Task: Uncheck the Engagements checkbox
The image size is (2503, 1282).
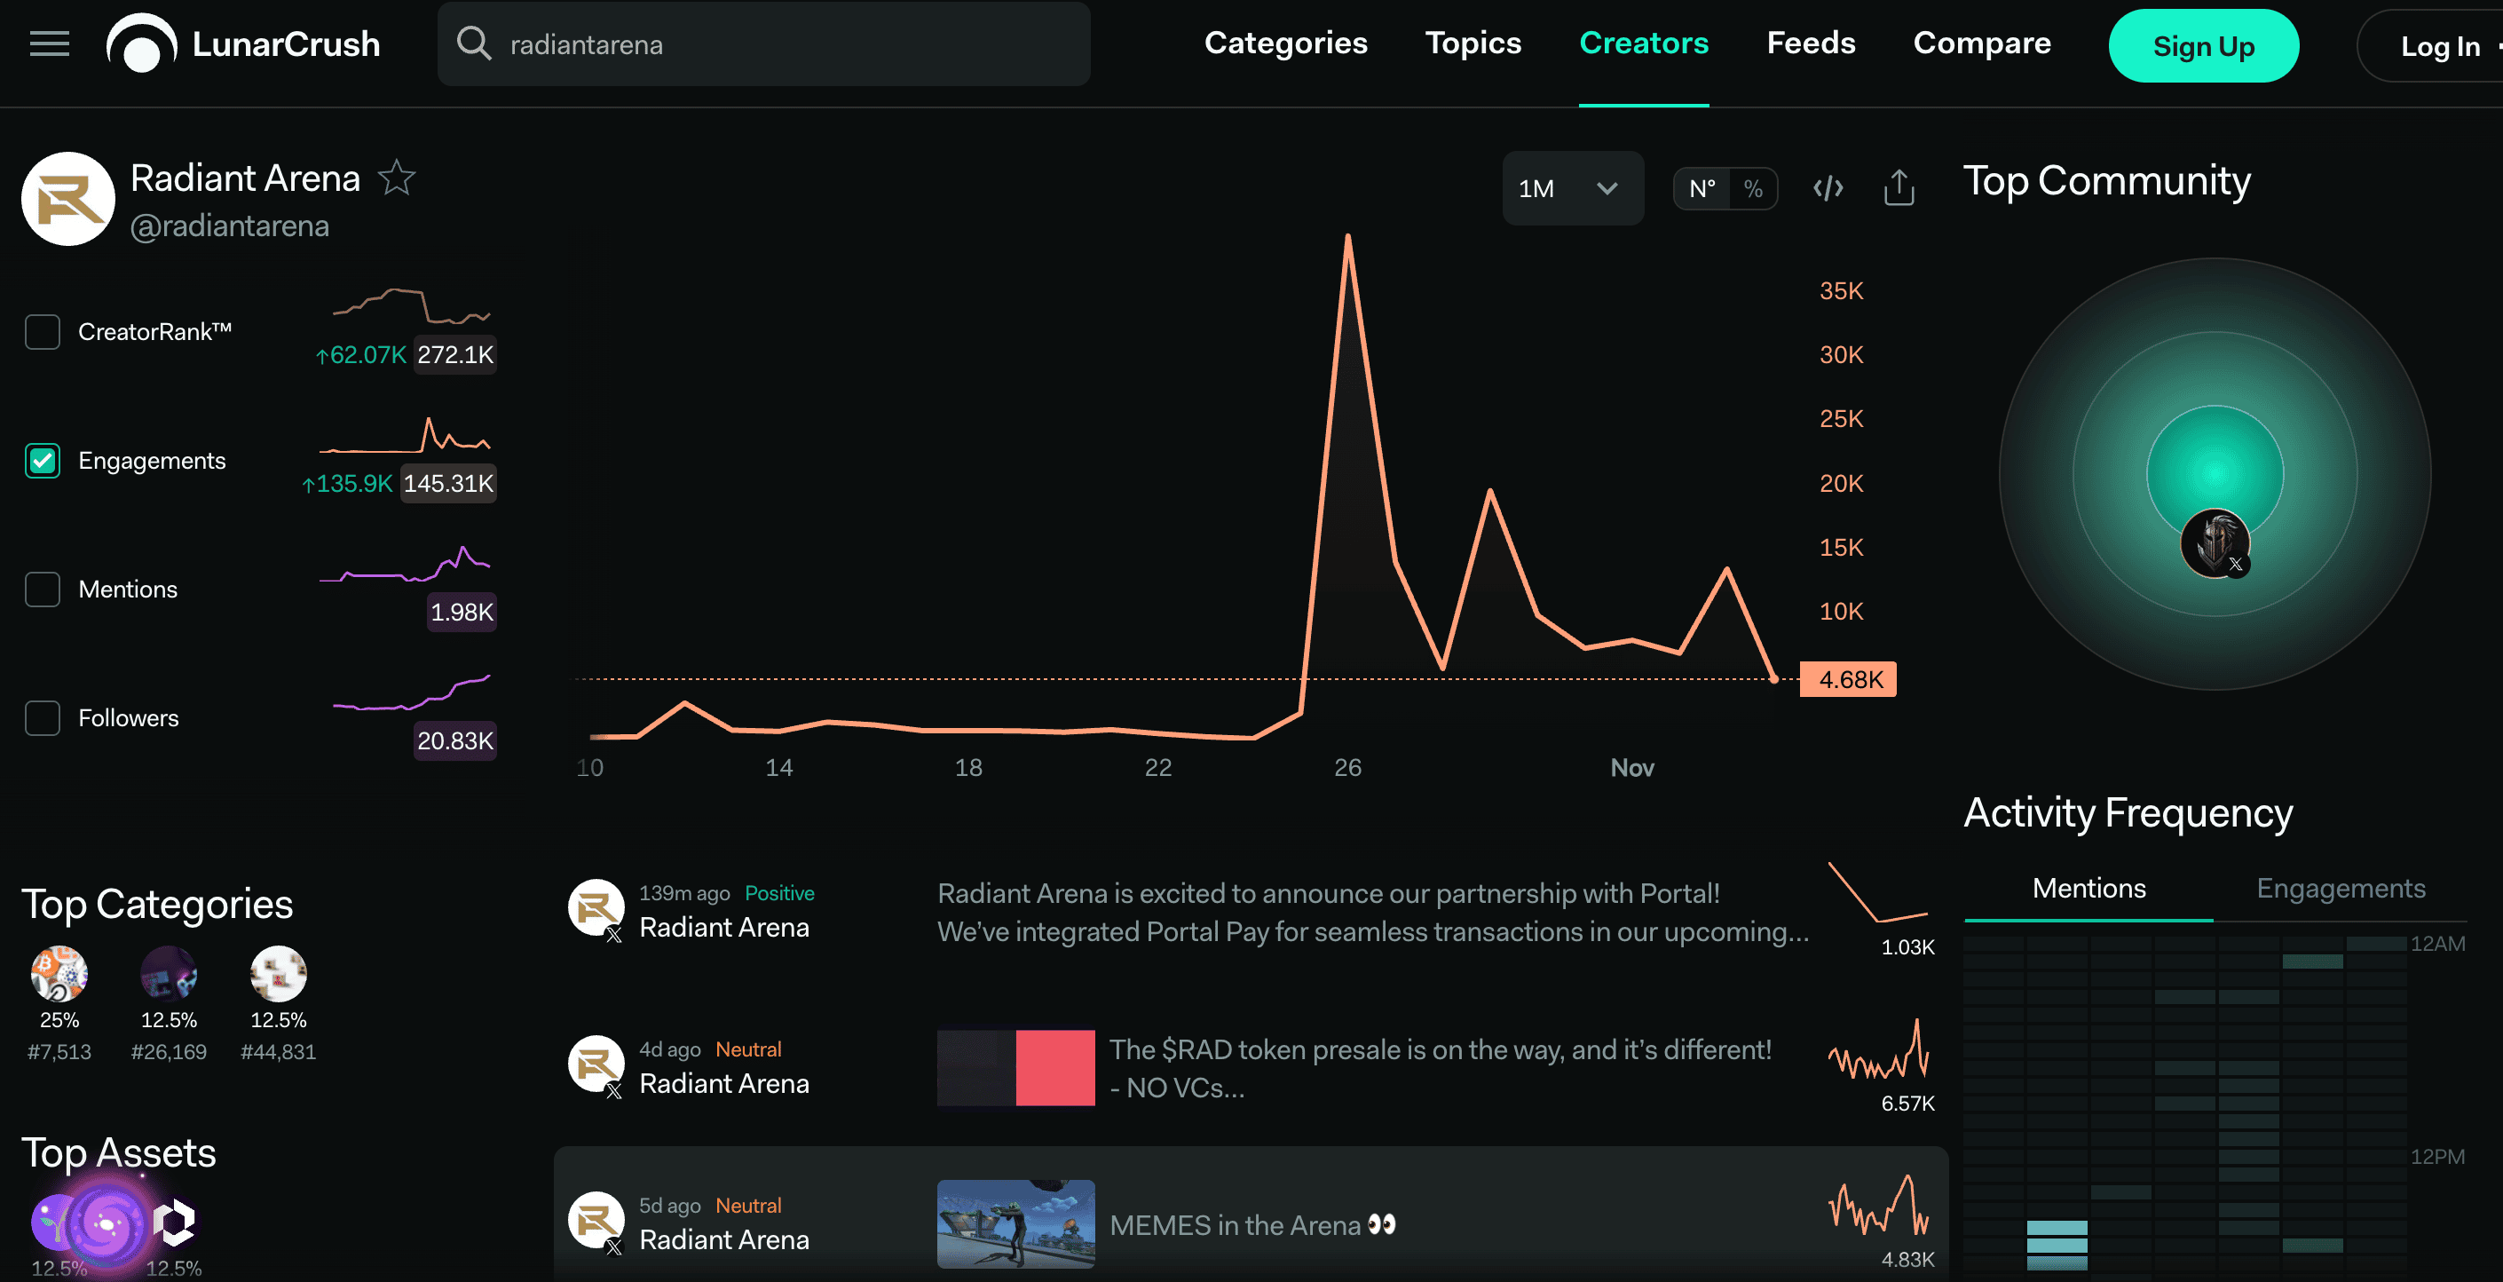Action: 43,461
